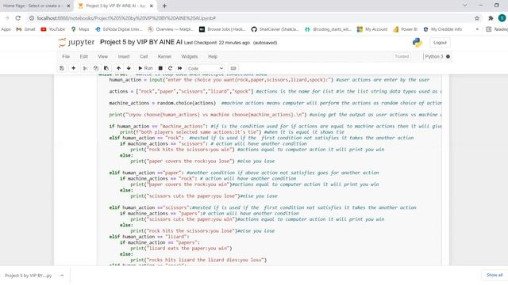
Task: Click the line elif human_action == "lizard"
Action: tap(149, 237)
